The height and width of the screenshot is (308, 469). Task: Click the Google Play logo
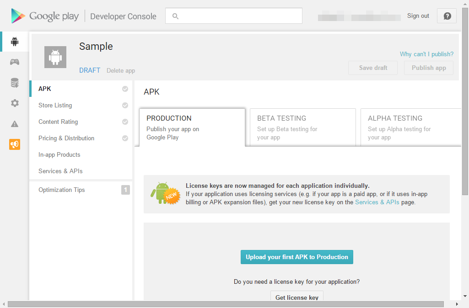coord(45,16)
